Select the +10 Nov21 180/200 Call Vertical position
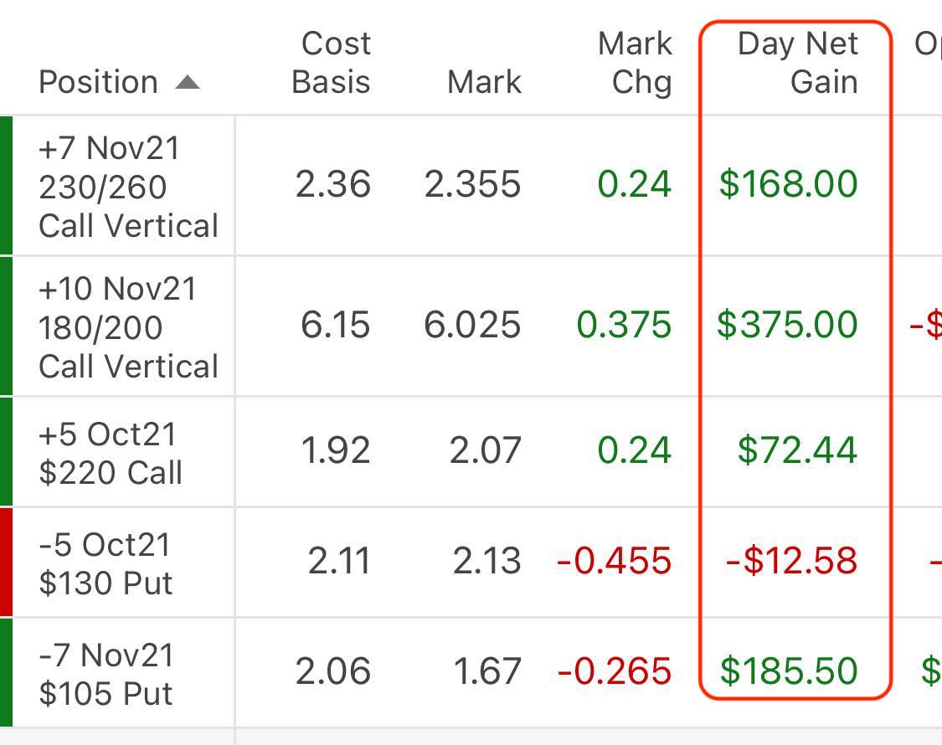The image size is (942, 745). point(128,327)
